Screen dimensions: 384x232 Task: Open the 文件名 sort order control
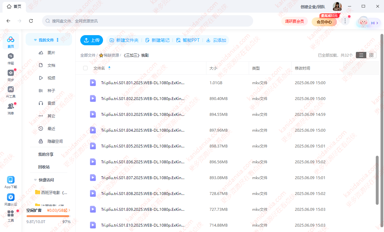[x=109, y=68]
